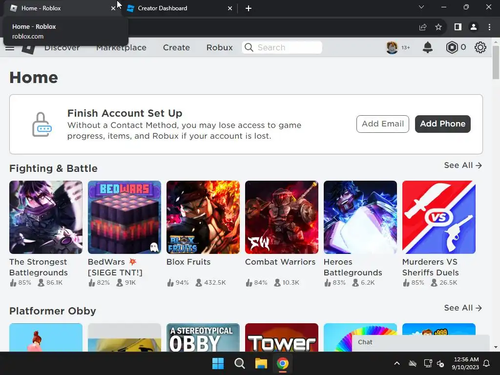The width and height of the screenshot is (500, 375).
Task: Open The Strongest Battlegrounds thumbnail
Action: point(46,217)
